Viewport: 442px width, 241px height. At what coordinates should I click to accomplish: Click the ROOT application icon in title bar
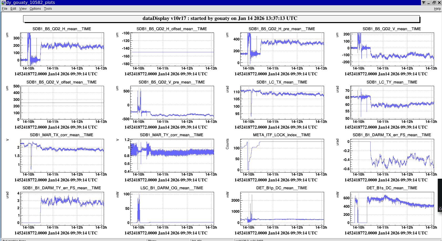[3, 3]
